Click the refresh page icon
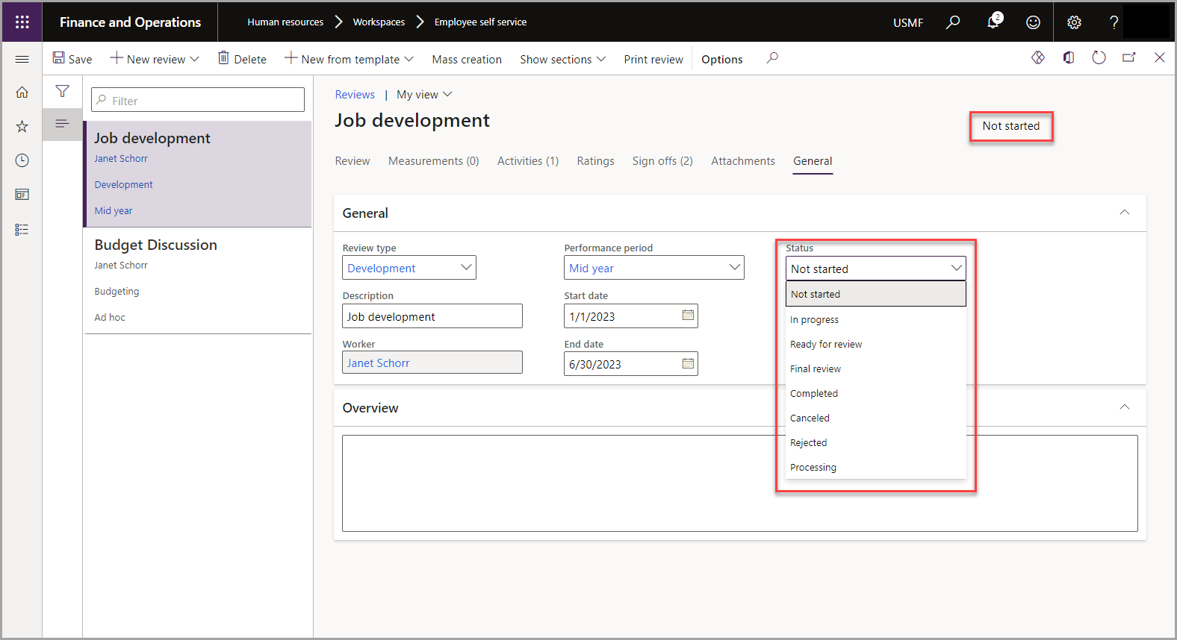 [1099, 57]
